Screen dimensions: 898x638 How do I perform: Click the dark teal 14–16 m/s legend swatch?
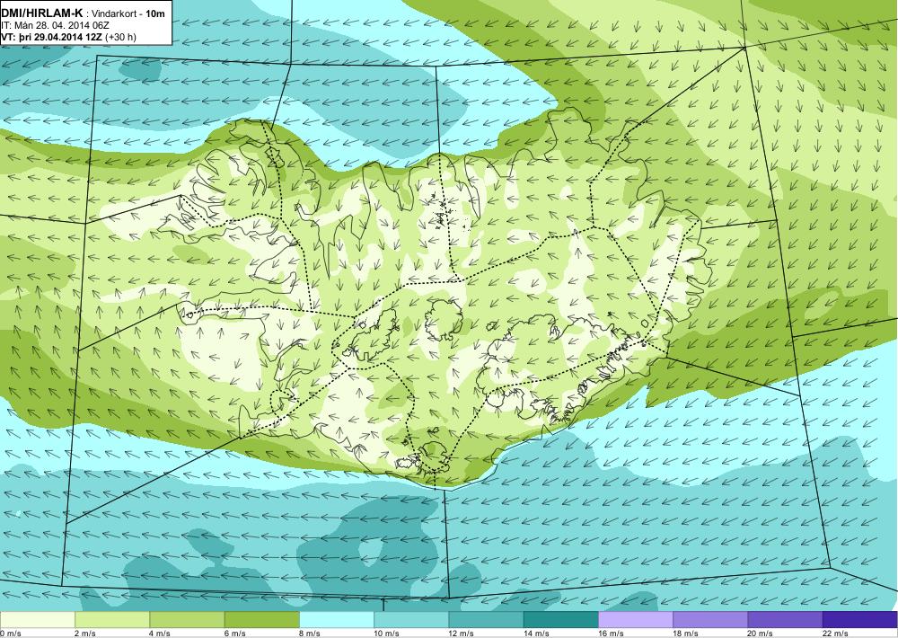point(560,619)
